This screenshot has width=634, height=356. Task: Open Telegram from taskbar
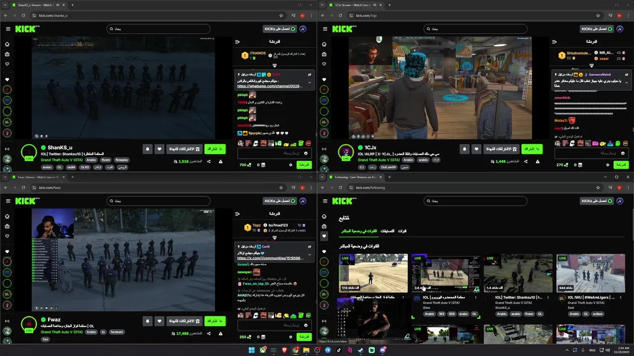(x=328, y=350)
